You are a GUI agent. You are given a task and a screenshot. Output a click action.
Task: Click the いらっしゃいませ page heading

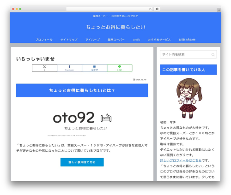36,59
